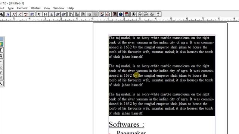Open the Picture Palette icon
Image resolution: width=239 pixels, height=134 pixels.
[102, 14]
